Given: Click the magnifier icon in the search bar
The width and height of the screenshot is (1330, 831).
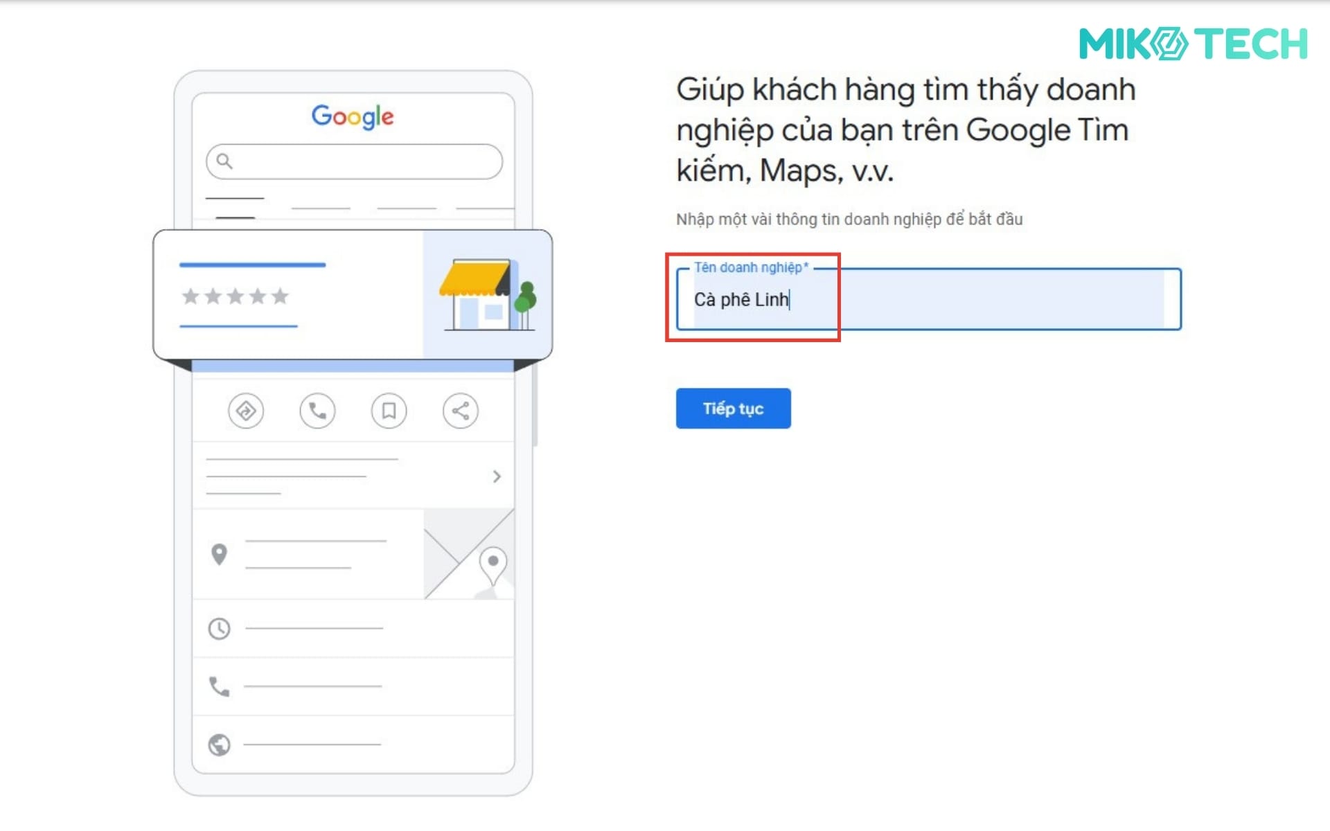Looking at the screenshot, I should pos(224,161).
